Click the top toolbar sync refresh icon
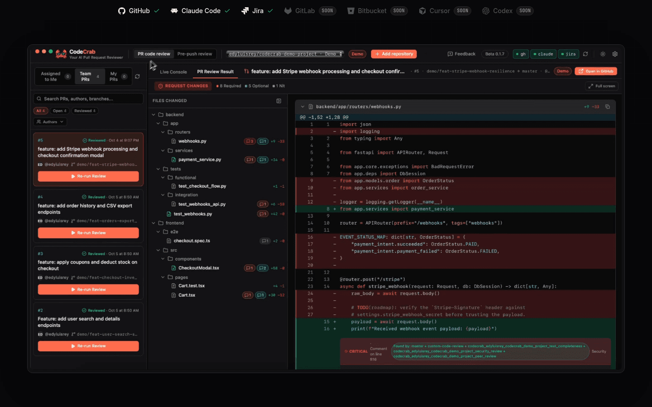The height and width of the screenshot is (407, 652). (x=585, y=54)
